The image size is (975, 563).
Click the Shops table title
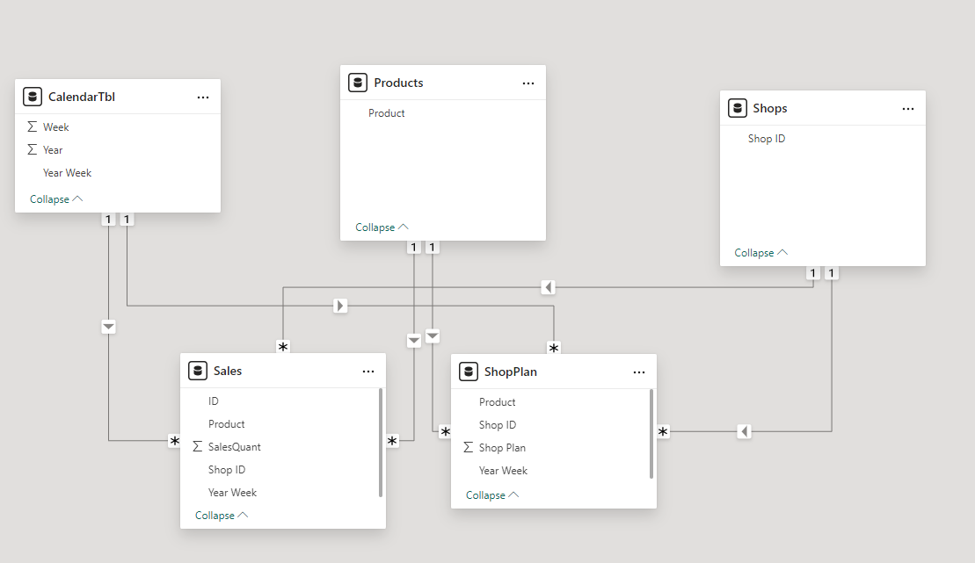(x=770, y=108)
